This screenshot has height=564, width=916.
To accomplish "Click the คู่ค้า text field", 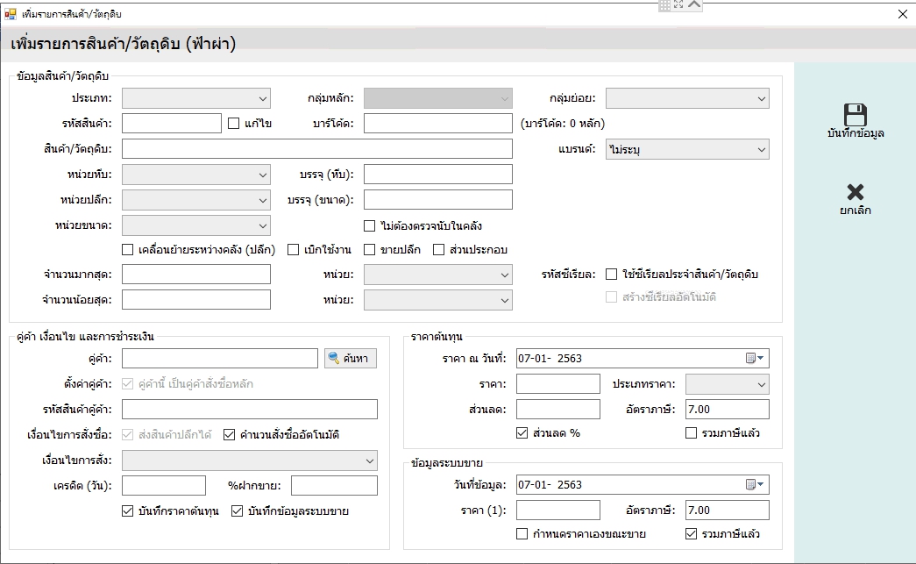I will click(220, 358).
